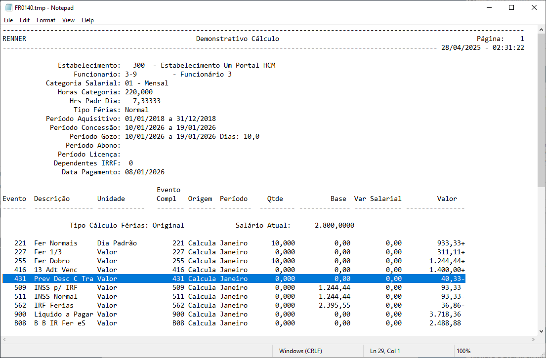Open the View menu
Viewport: 546px width, 358px height.
(x=68, y=20)
